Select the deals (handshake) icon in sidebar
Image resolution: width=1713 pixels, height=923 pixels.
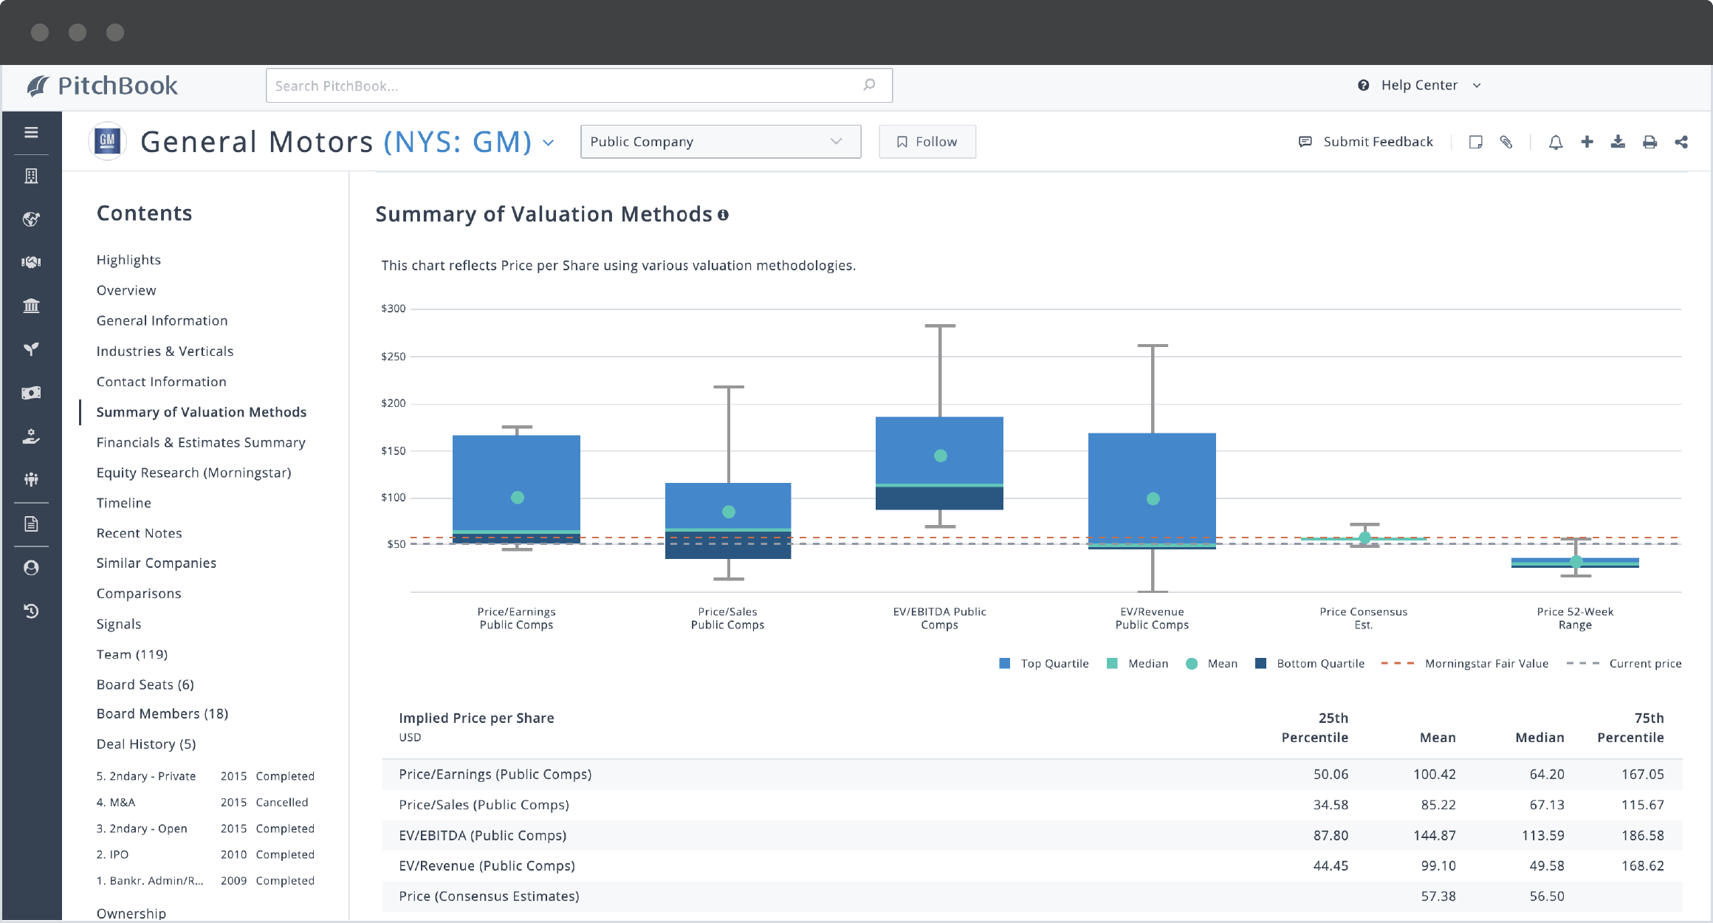tap(31, 261)
